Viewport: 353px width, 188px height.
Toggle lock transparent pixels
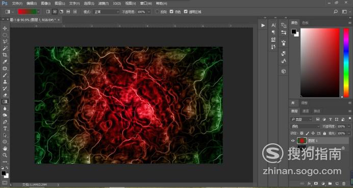(x=301, y=133)
